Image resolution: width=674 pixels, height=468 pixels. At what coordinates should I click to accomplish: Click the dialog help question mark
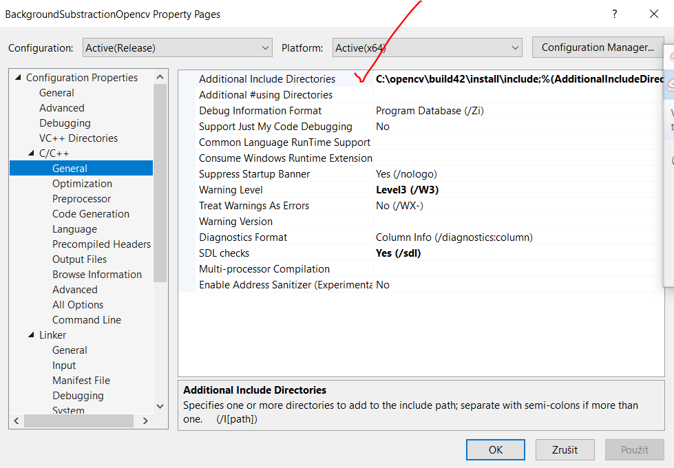click(x=615, y=14)
